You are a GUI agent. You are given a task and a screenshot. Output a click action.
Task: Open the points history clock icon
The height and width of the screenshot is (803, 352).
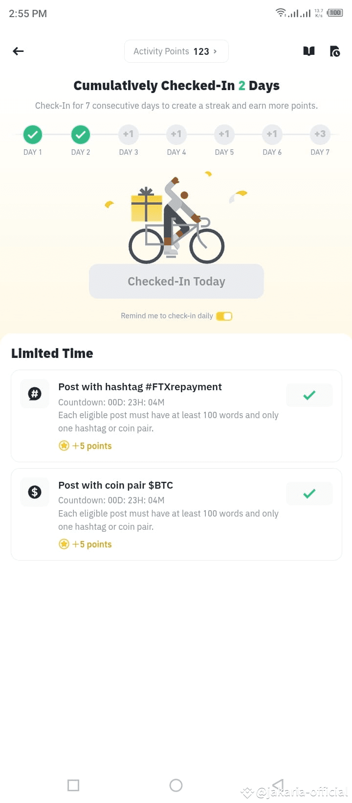tap(335, 51)
